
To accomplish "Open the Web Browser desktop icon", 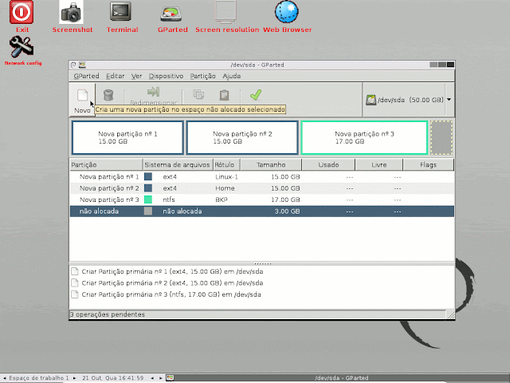I will 287,16.
